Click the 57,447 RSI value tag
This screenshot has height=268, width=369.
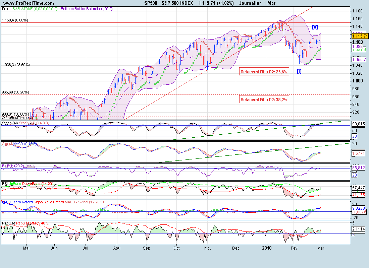[358, 188]
